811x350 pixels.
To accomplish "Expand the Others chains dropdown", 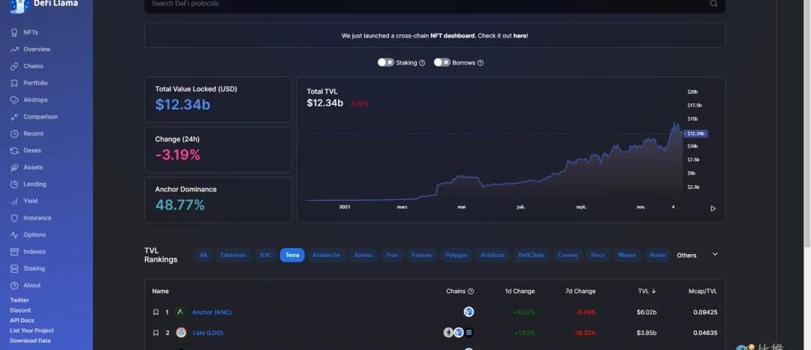I will [715, 255].
